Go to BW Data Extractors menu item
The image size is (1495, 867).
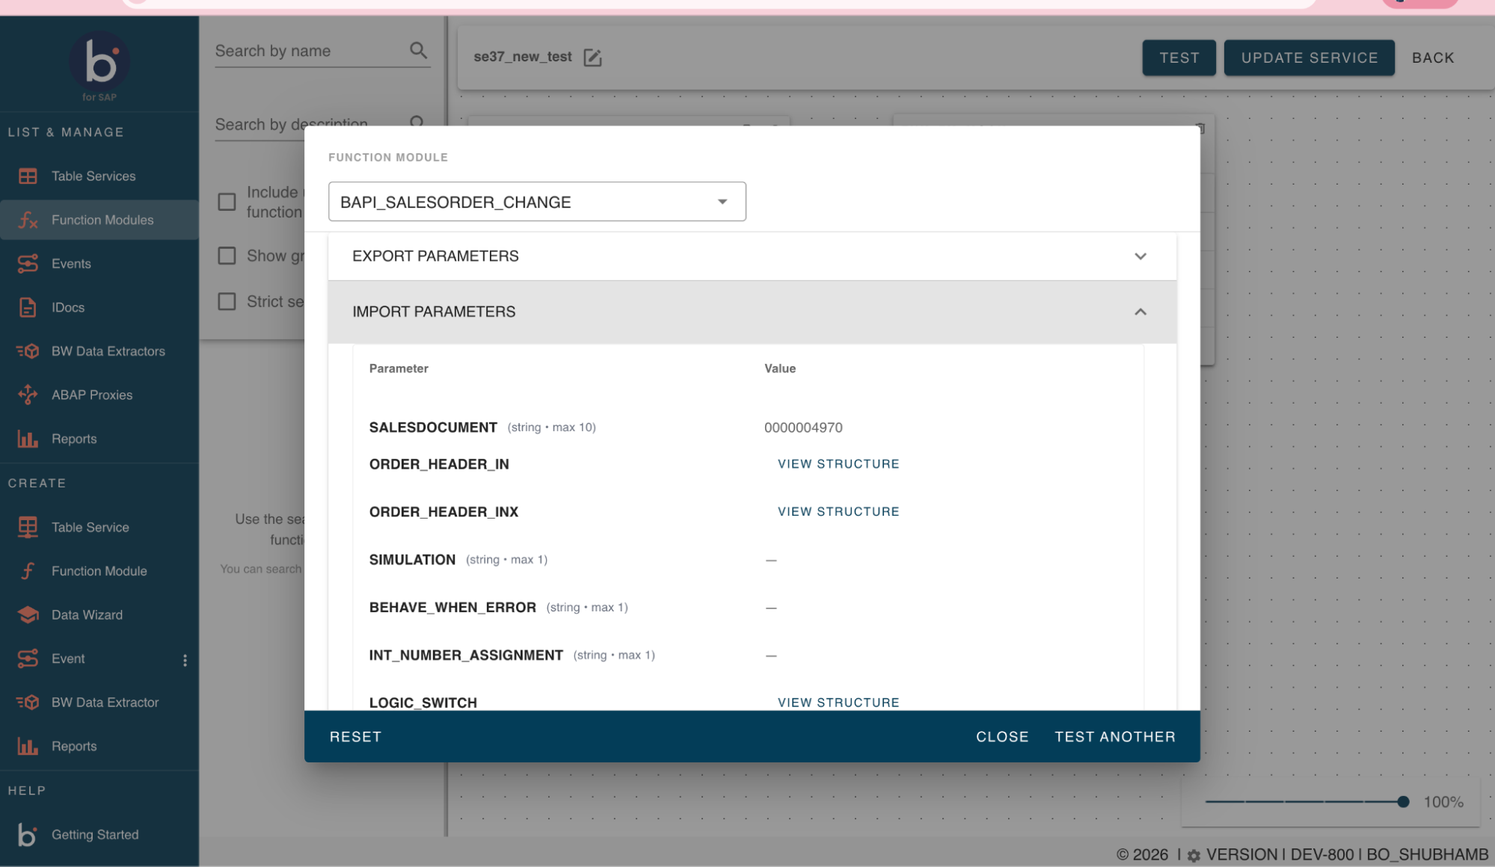[108, 351]
